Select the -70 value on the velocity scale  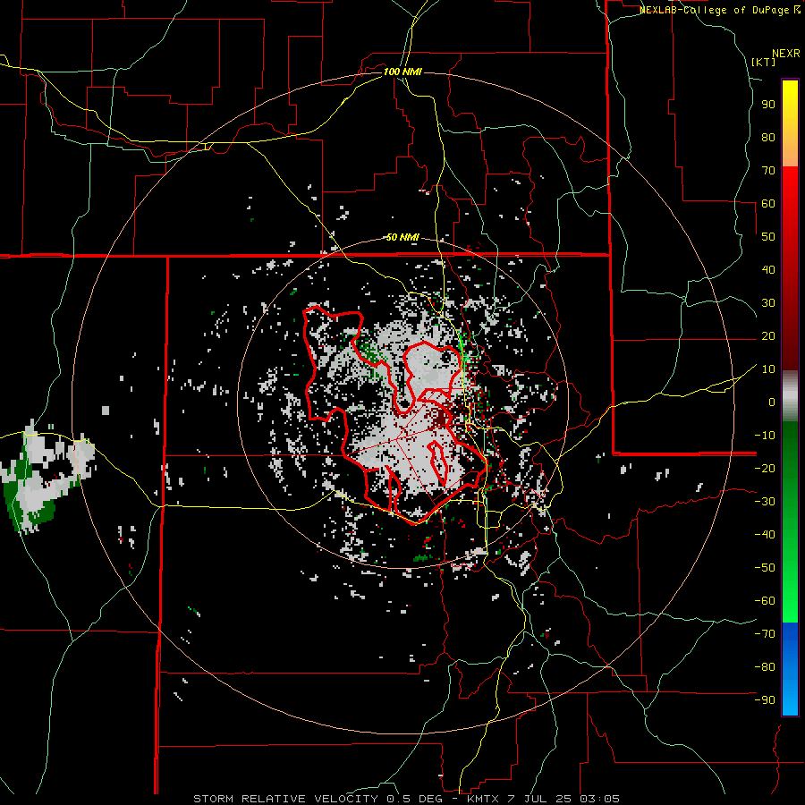(x=765, y=634)
